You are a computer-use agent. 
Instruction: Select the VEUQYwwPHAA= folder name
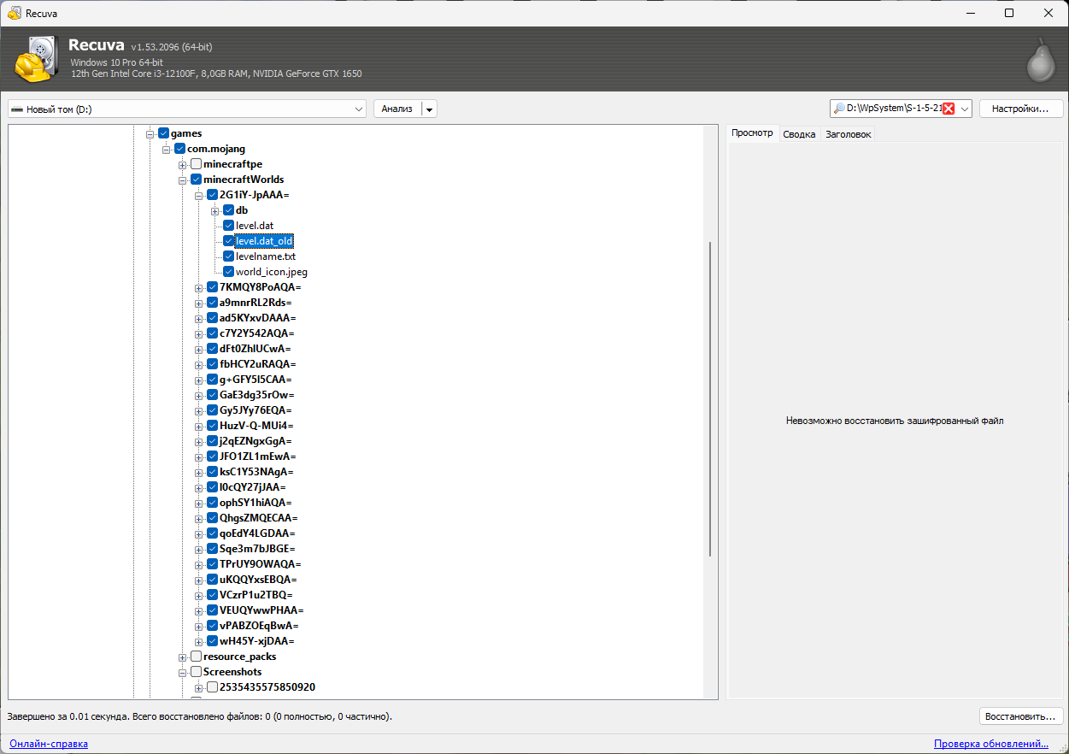click(x=261, y=610)
